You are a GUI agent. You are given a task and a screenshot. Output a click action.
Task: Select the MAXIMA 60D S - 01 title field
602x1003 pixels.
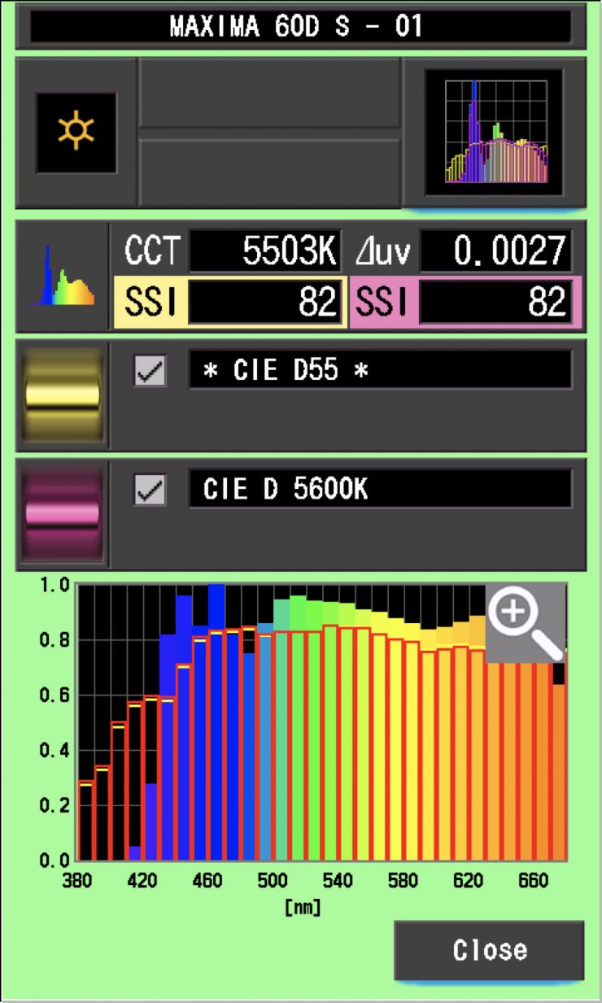click(300, 26)
